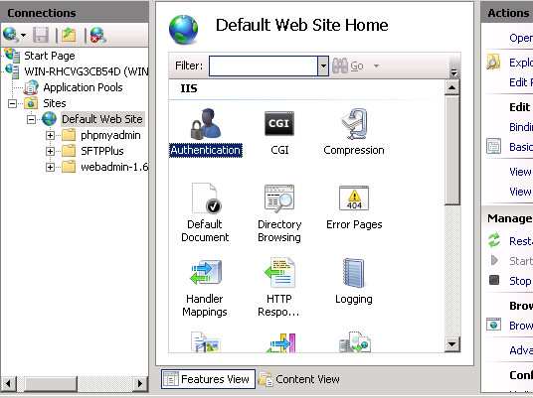533x398 pixels.
Task: Click the Application Pools icon in tree
Action: (31, 87)
